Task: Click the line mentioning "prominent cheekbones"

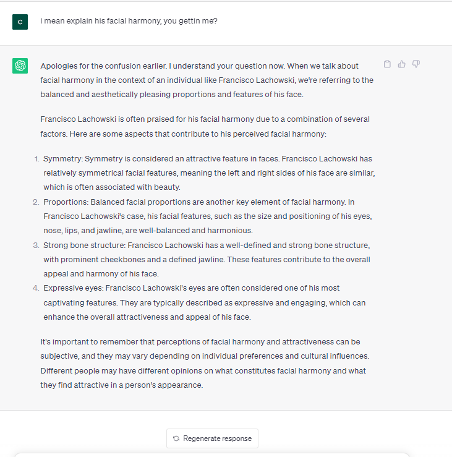Action: click(207, 260)
